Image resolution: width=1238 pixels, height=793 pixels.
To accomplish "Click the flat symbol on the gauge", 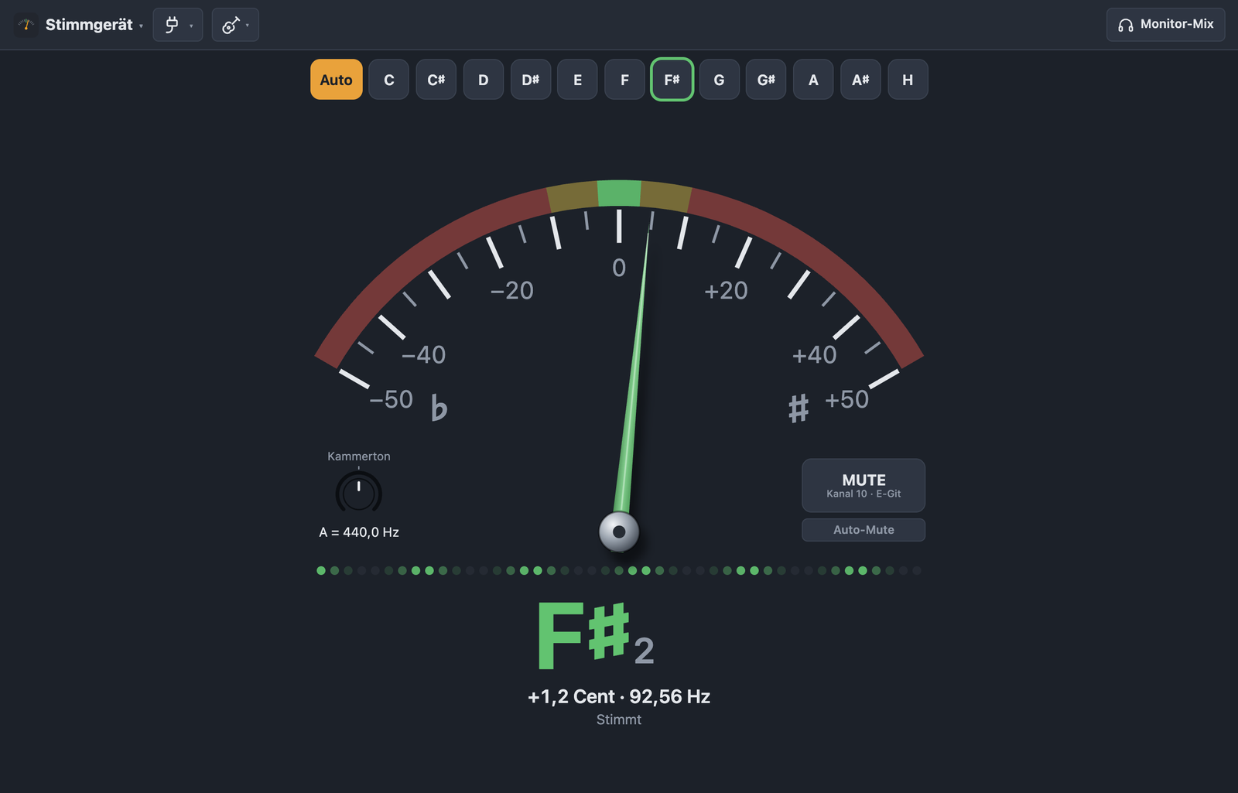I will pos(439,407).
